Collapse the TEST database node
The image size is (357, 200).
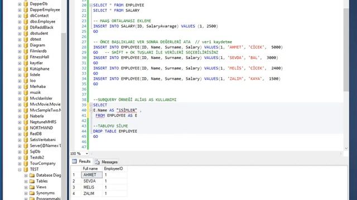coord(20,169)
